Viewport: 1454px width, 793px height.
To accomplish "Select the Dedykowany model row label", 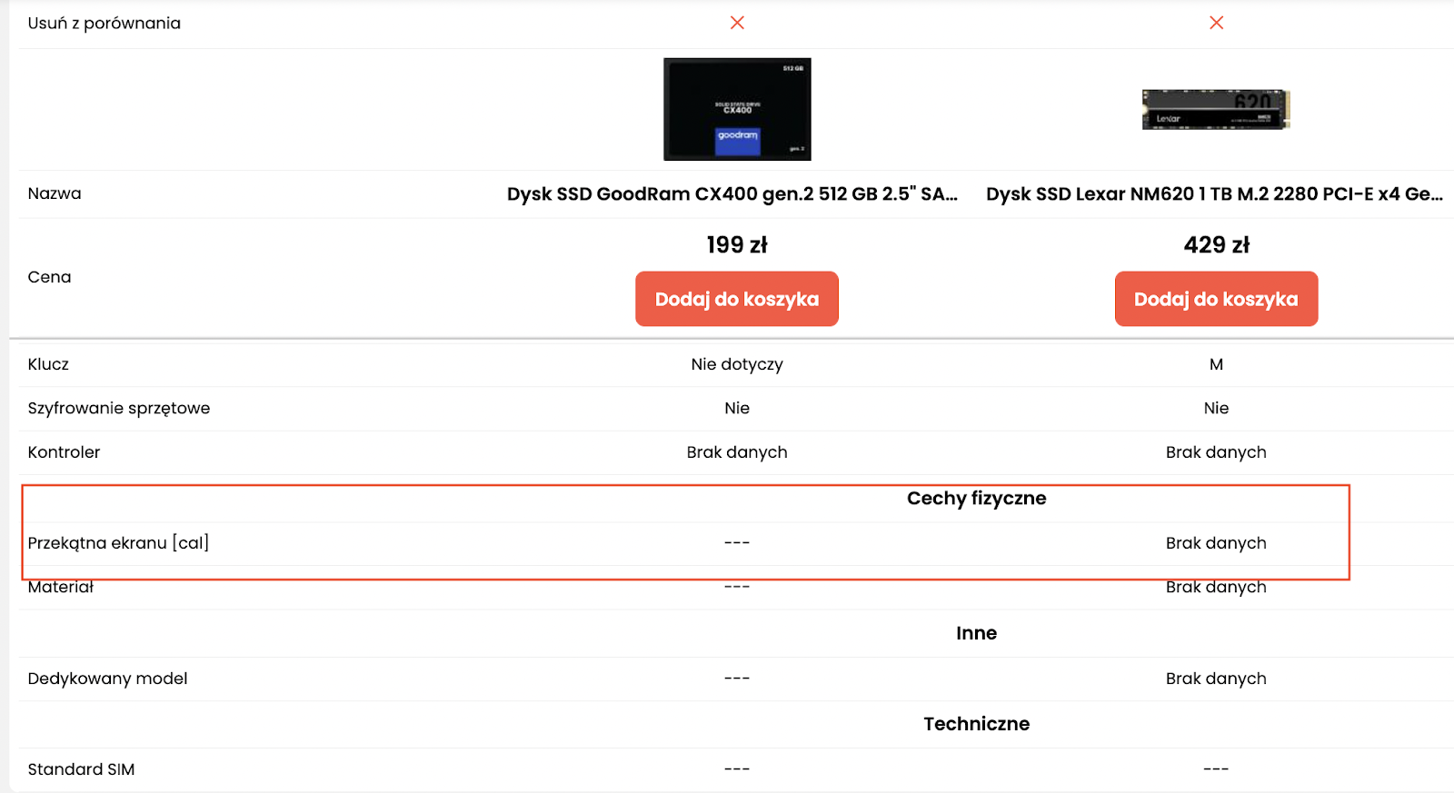I will 107,679.
